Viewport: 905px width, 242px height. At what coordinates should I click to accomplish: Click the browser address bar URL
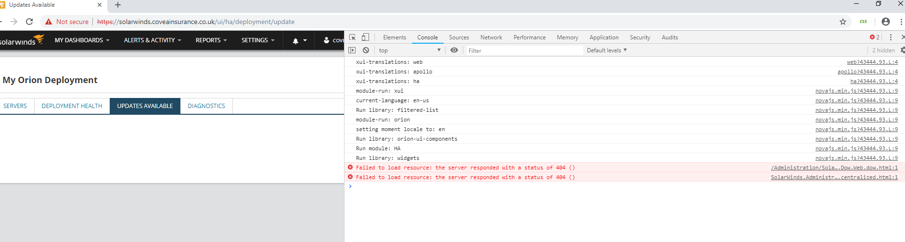point(196,22)
